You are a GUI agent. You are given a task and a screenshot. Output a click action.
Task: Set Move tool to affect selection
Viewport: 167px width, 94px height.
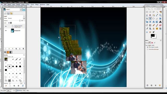152,43
